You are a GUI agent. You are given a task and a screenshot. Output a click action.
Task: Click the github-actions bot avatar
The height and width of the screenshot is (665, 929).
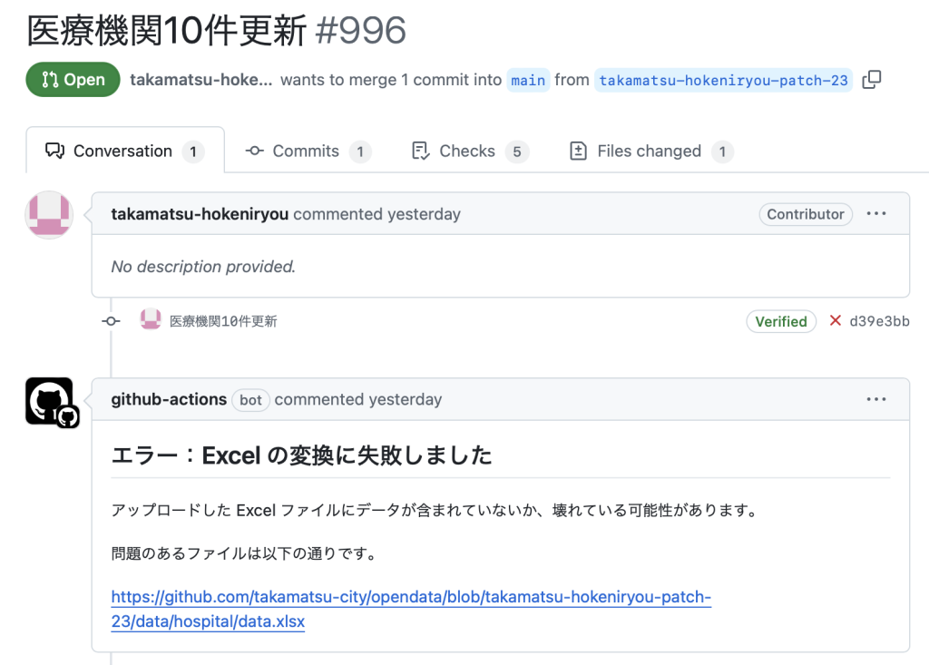[x=51, y=401]
